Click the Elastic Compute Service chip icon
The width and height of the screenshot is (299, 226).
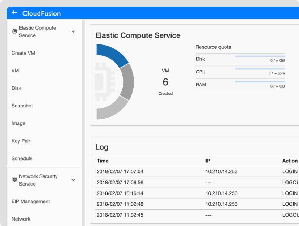pyautogui.click(x=14, y=31)
